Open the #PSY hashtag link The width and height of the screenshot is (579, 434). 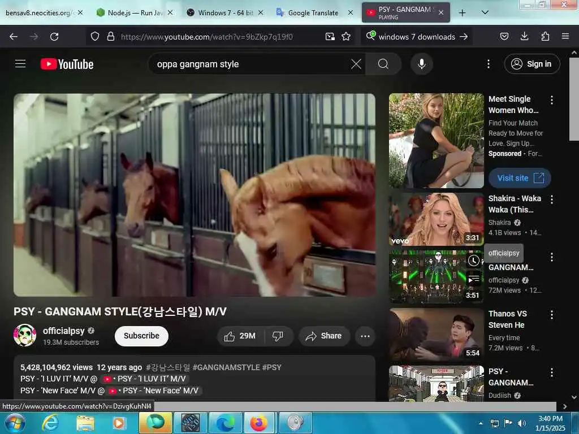point(271,367)
